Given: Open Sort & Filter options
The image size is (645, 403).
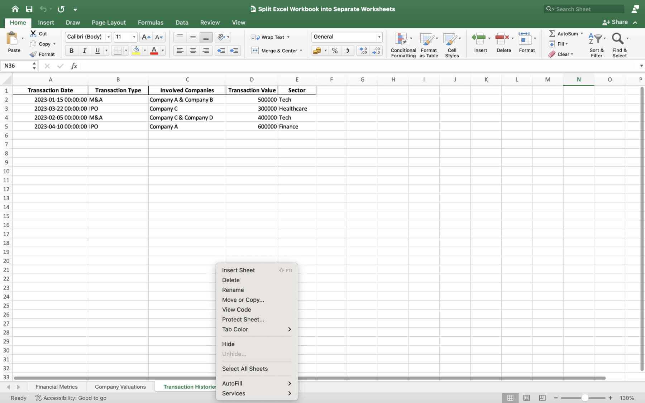Looking at the screenshot, I should (597, 45).
